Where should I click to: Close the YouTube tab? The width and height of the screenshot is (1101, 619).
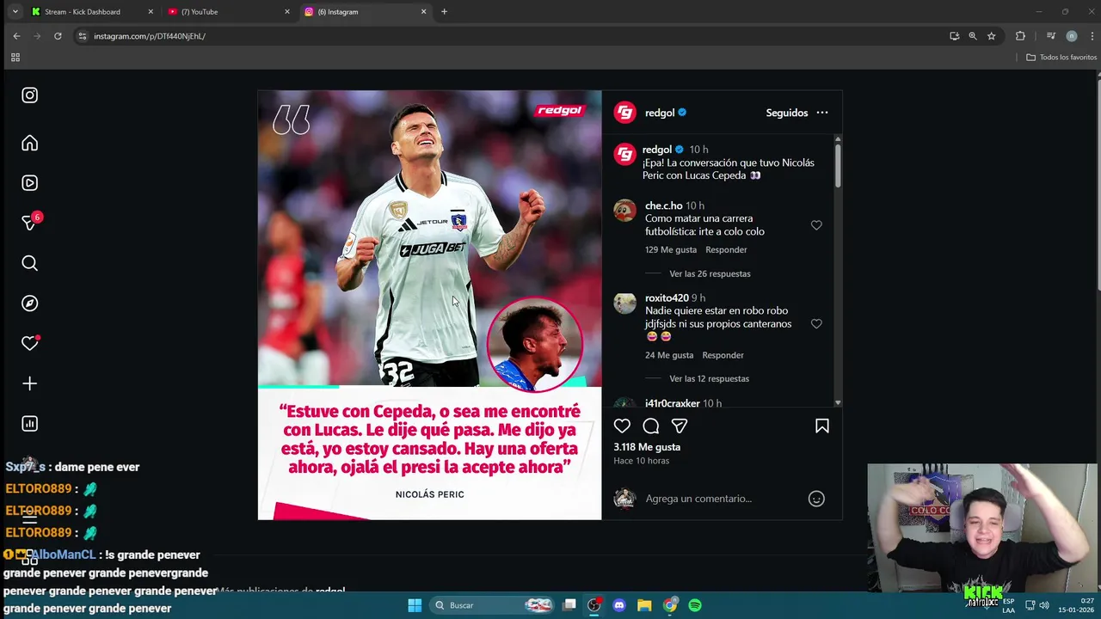tap(287, 12)
